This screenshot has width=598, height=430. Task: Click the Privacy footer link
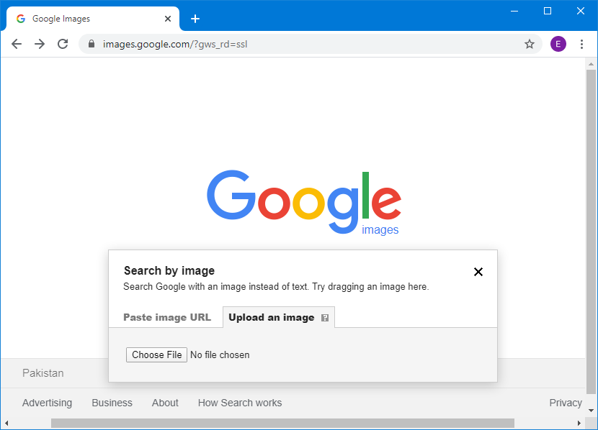point(565,403)
